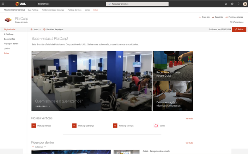Click the members person icon
Screen dimensions: 248x154
[x=231, y=22]
